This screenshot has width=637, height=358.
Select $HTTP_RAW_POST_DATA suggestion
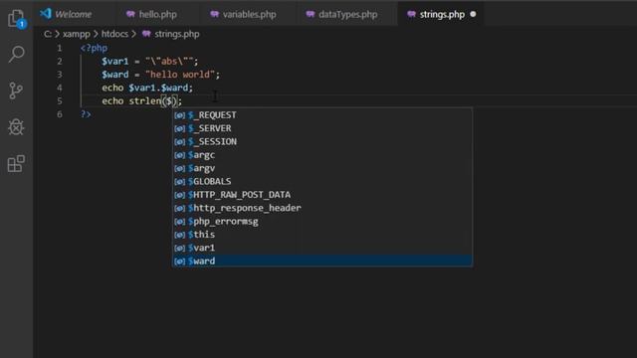click(322, 195)
